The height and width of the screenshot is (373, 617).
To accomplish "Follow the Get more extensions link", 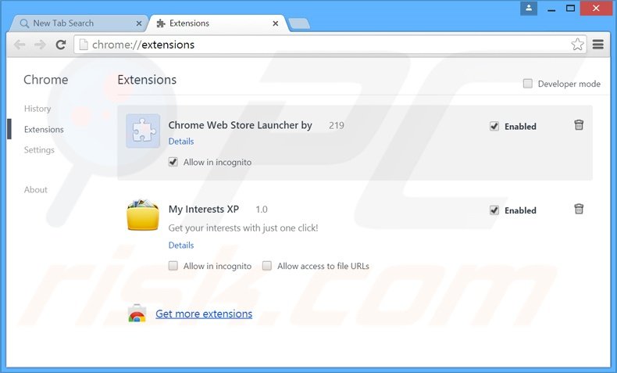I will (204, 314).
